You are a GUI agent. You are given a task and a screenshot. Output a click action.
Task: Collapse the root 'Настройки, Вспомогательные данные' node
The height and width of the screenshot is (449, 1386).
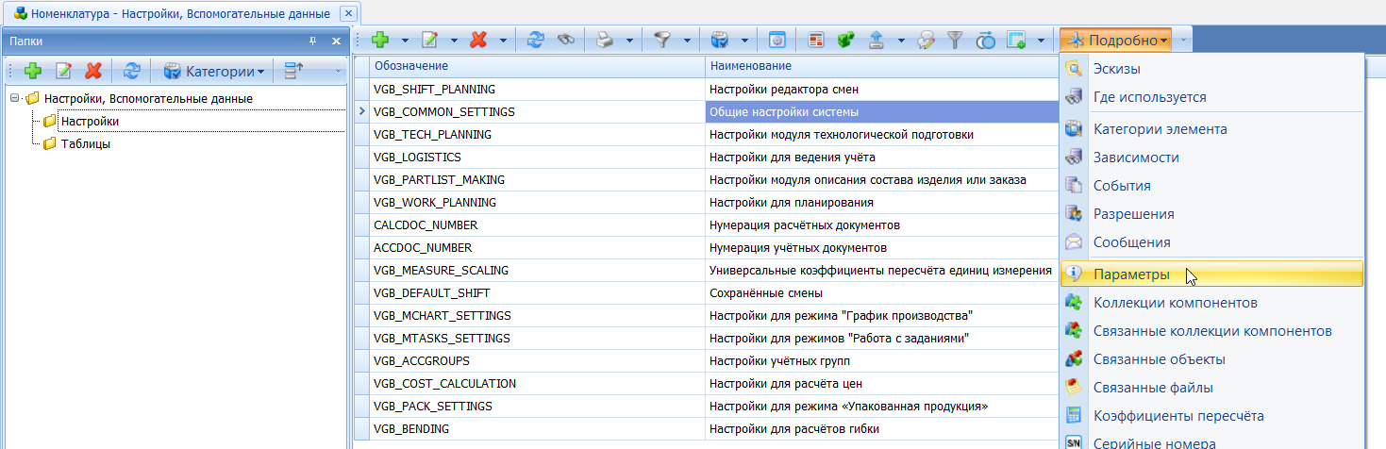coord(15,98)
